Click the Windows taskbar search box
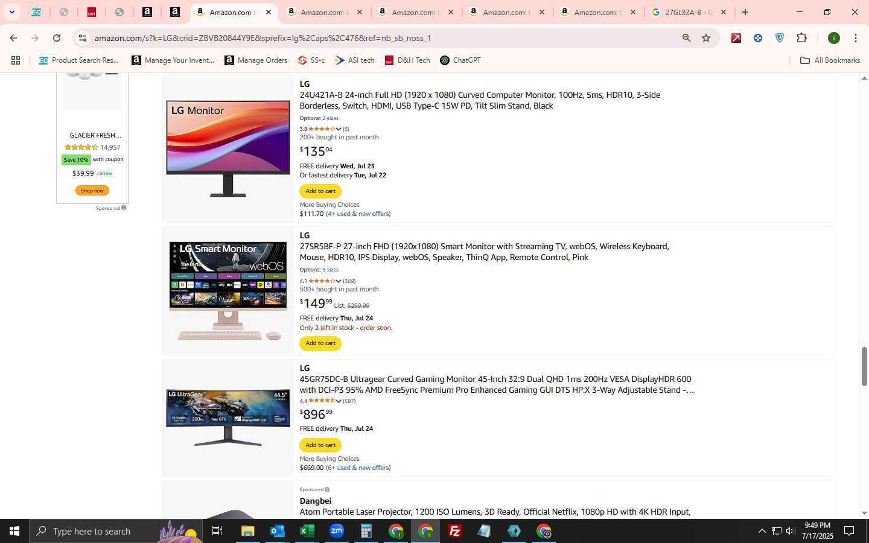The image size is (869, 543). pyautogui.click(x=116, y=531)
